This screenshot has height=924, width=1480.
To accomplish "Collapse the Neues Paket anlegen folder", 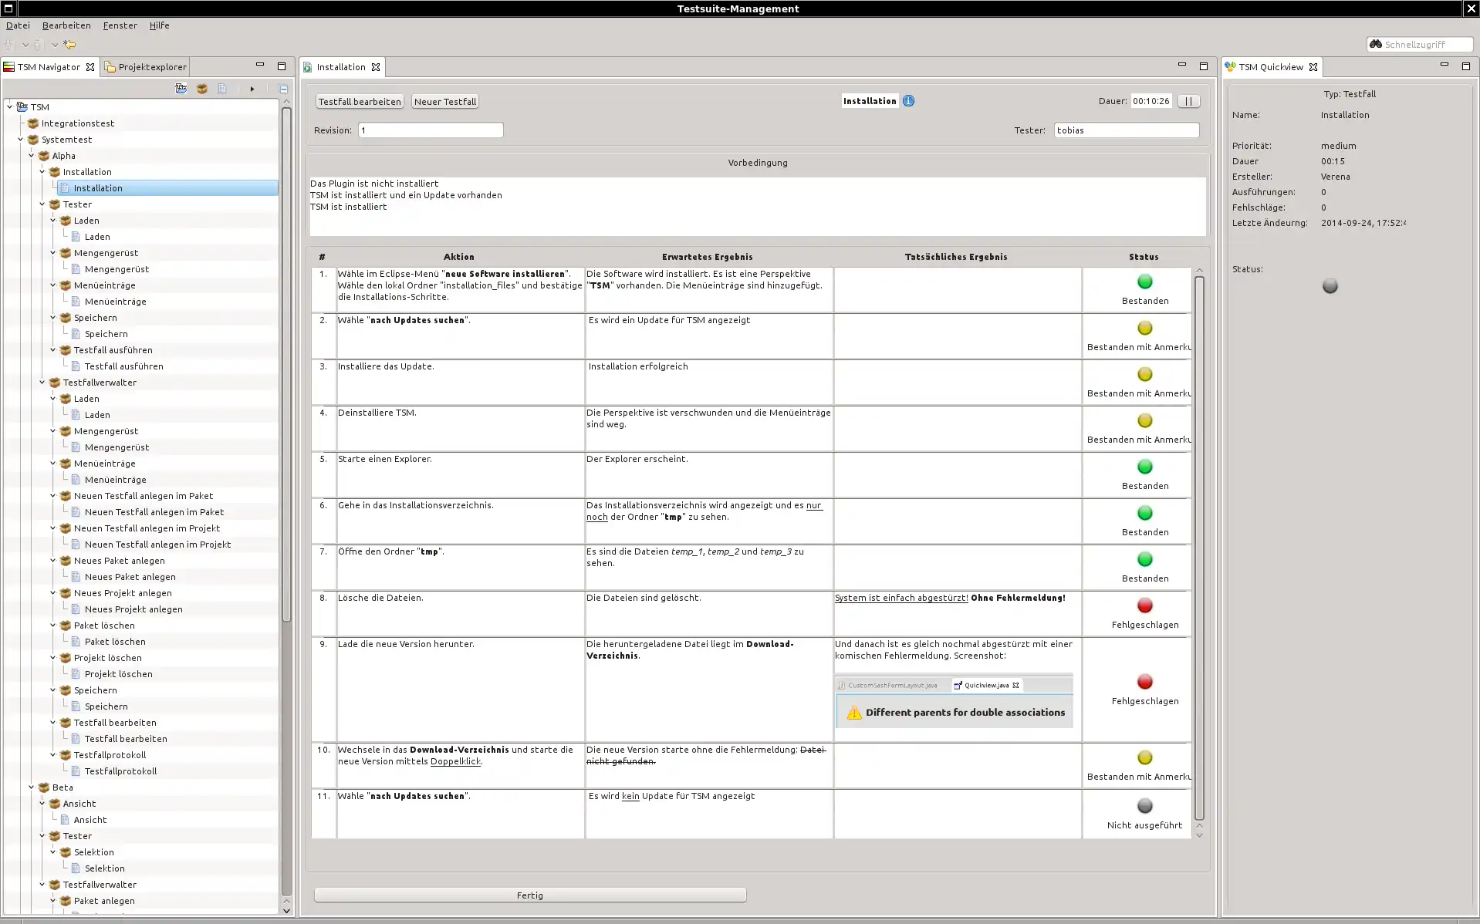I will coord(53,561).
